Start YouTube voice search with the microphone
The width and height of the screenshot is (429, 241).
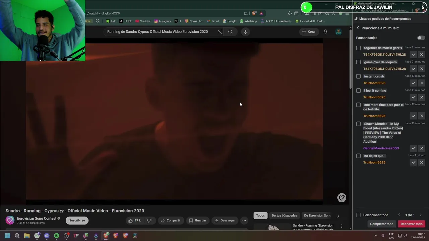245,32
